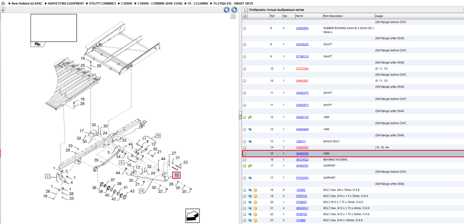The width and height of the screenshot is (464, 224).
Task: Select callout 17 in the diagram
Action: pos(82,130)
